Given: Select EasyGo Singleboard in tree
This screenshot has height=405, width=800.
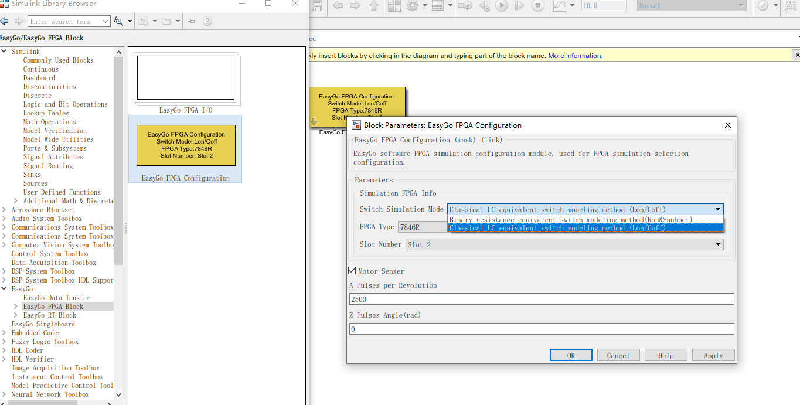Looking at the screenshot, I should pos(43,324).
